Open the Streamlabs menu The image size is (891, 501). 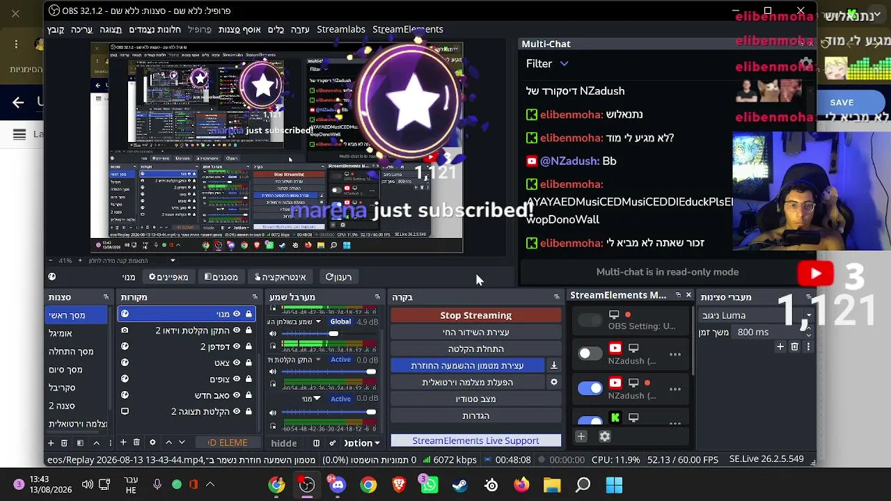pyautogui.click(x=341, y=29)
